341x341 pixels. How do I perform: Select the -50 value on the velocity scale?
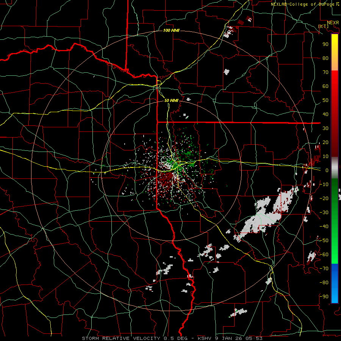click(x=324, y=241)
